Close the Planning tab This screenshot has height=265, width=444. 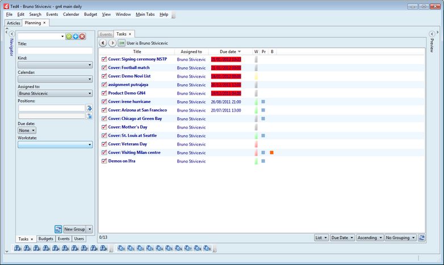pos(44,23)
